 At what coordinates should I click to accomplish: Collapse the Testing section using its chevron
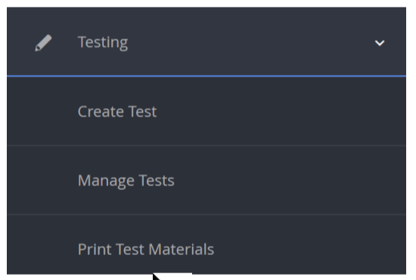click(380, 42)
